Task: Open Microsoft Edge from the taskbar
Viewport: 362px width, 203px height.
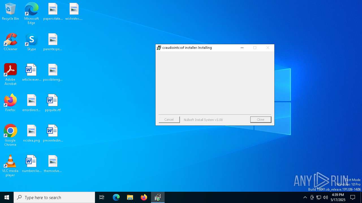Action: (x=116, y=197)
